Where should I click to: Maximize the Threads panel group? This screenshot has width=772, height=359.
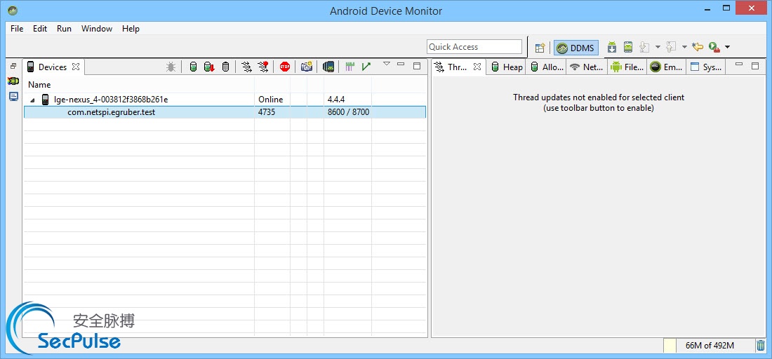tap(754, 65)
